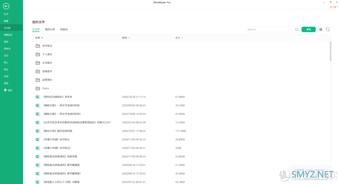The width and height of the screenshot is (340, 184).
Task: Click the circular refresh icon
Action: (327, 29)
